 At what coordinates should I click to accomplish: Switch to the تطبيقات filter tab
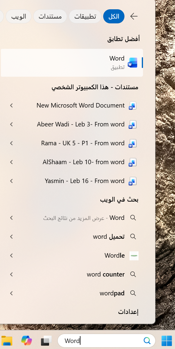[85, 16]
